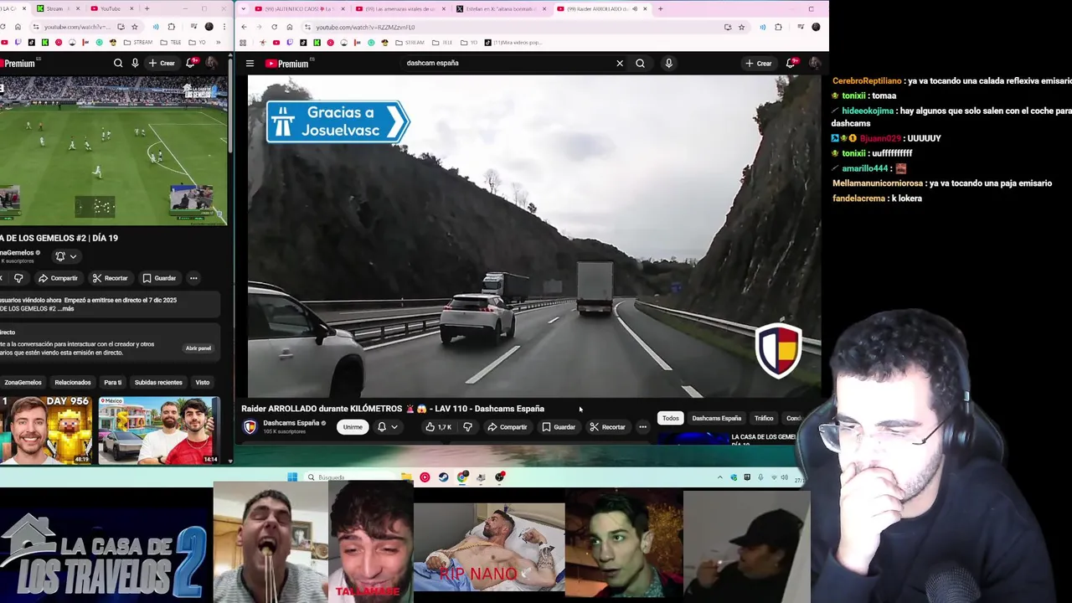Click 'Abrir panel' for live chat
Screen dimensions: 1072x603
[x=198, y=348]
